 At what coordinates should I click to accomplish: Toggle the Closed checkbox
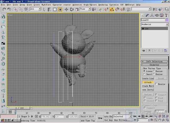point(145,101)
